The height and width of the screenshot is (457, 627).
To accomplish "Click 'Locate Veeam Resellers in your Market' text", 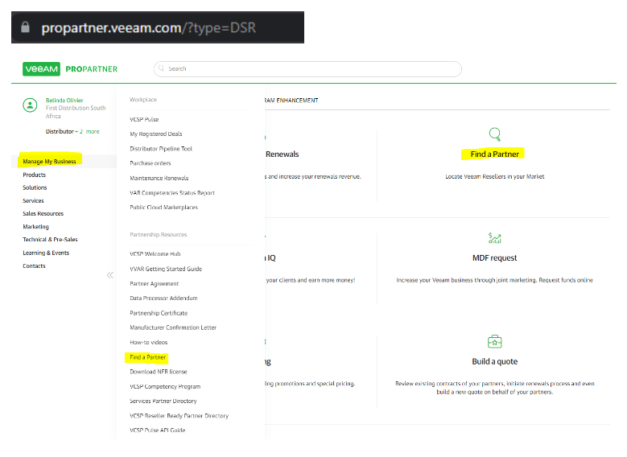I will coord(495,176).
